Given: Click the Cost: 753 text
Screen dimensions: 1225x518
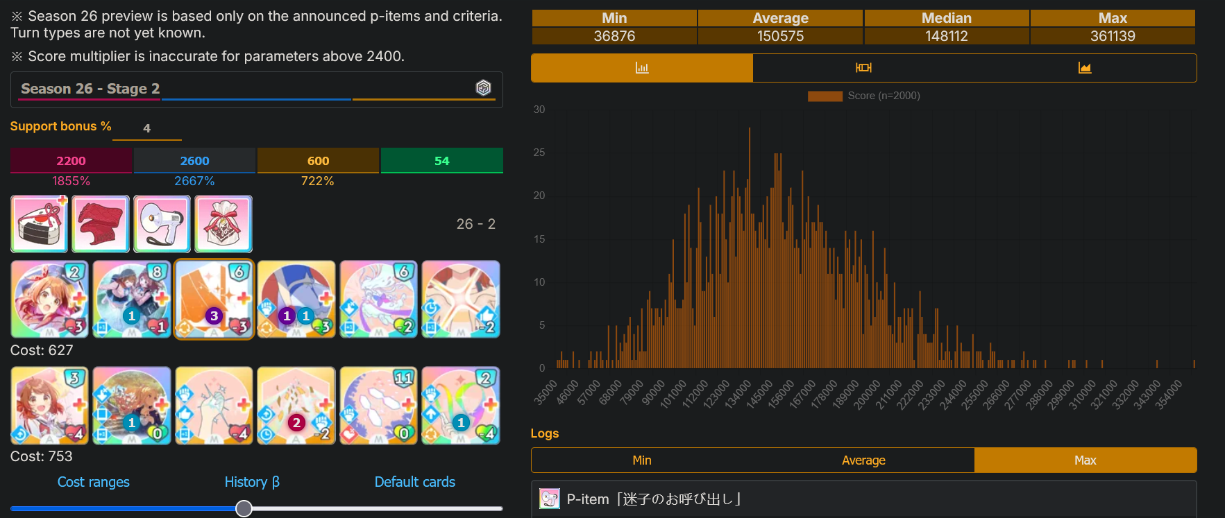Looking at the screenshot, I should pyautogui.click(x=42, y=456).
